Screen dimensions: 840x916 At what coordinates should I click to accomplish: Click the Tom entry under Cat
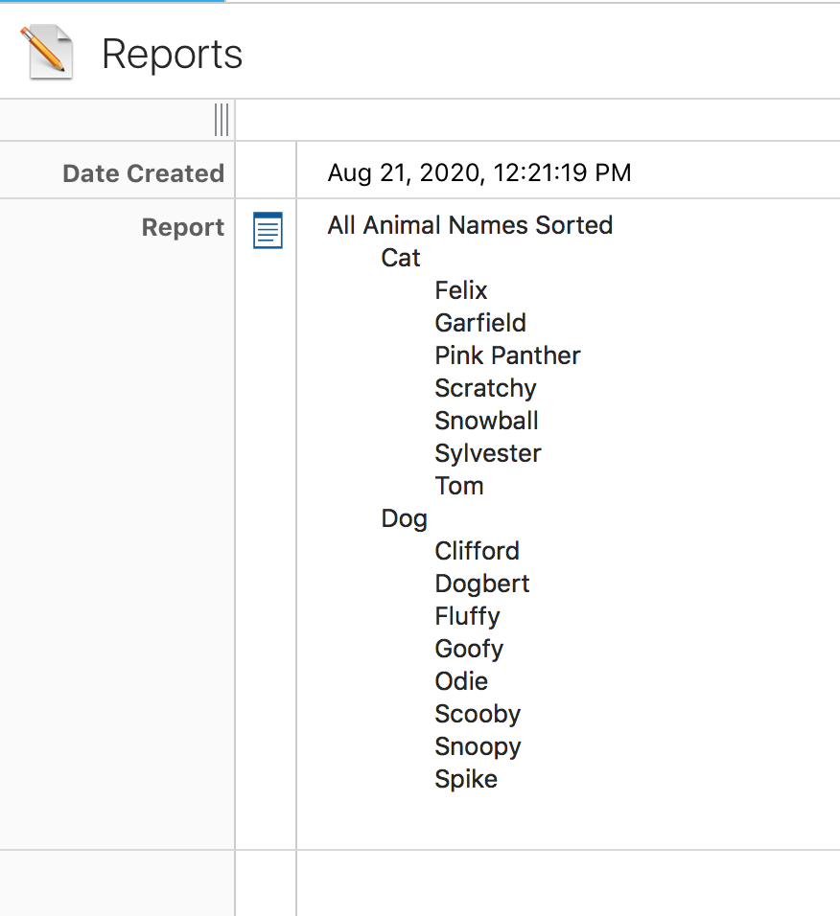point(458,486)
